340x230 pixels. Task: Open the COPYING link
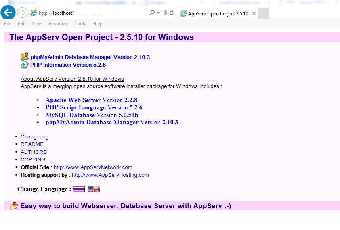33,159
